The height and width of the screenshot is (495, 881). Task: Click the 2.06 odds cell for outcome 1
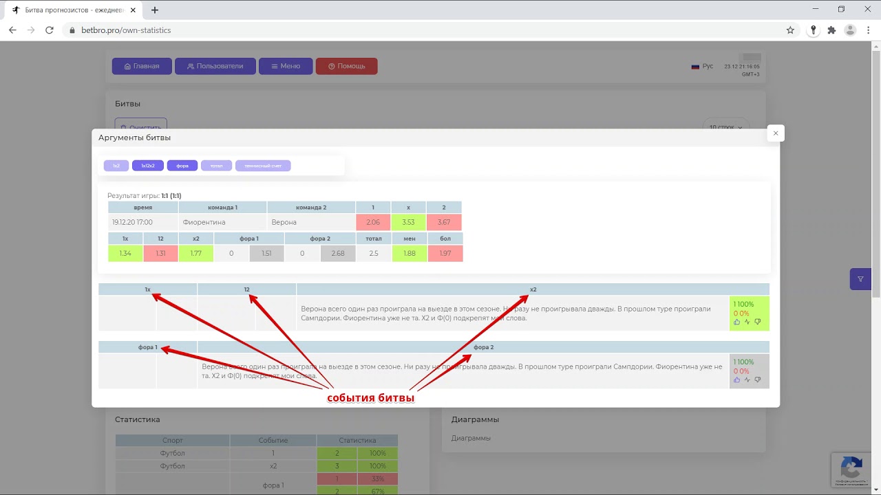(x=373, y=222)
